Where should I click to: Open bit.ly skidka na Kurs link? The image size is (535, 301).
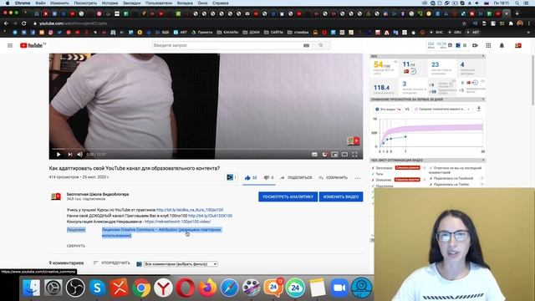tap(190, 210)
